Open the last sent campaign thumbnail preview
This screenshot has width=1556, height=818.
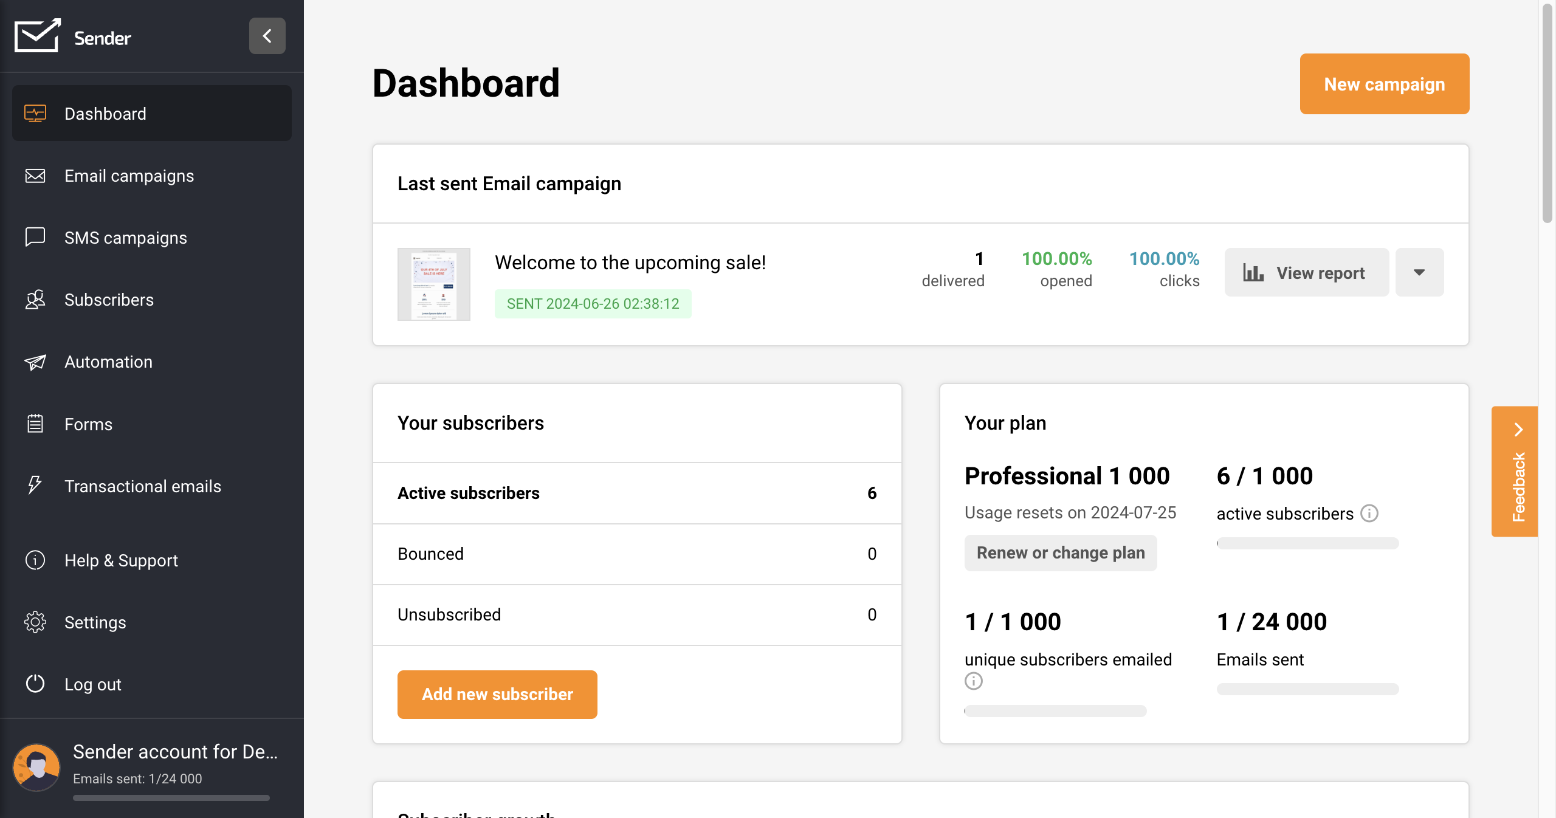433,284
